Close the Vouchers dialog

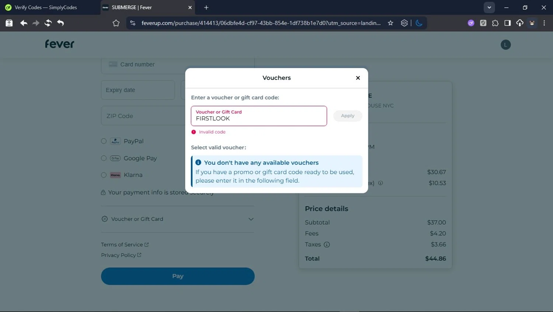click(x=358, y=78)
